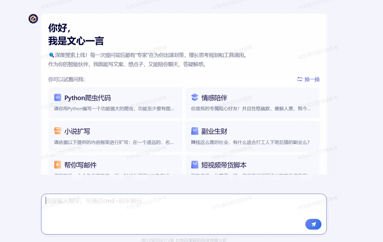
Task: Click the 帮你写邮件 orange play icon
Action: [57, 165]
